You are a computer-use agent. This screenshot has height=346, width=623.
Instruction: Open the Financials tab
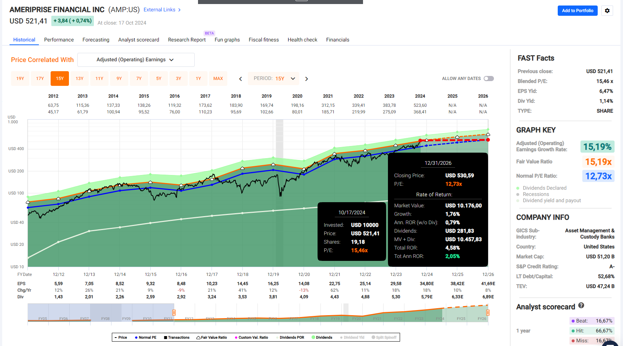click(x=337, y=40)
